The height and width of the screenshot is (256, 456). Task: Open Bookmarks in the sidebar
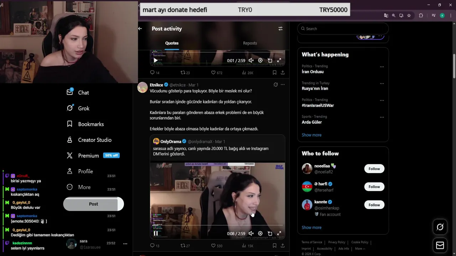(85, 124)
